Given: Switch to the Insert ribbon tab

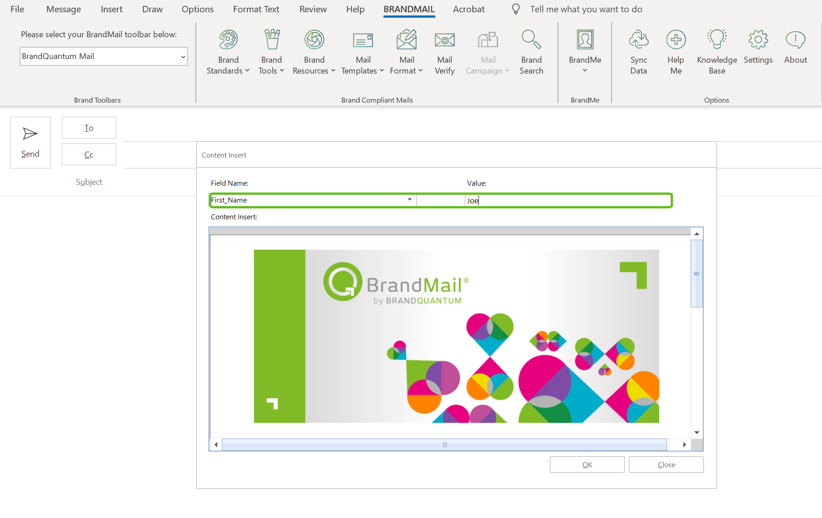Looking at the screenshot, I should [x=111, y=9].
